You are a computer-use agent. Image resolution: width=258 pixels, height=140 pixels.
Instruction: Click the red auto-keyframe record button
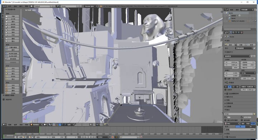coord(113,137)
